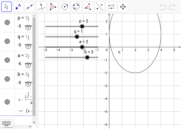
Task: Play animation for b in algebra view
Action: (28, 84)
